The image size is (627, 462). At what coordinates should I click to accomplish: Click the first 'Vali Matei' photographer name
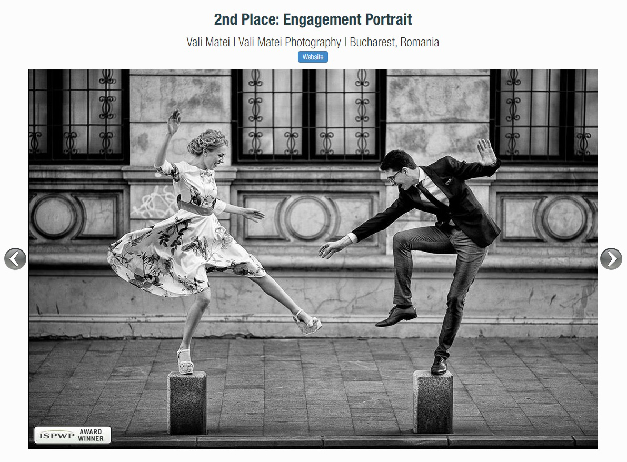click(208, 43)
